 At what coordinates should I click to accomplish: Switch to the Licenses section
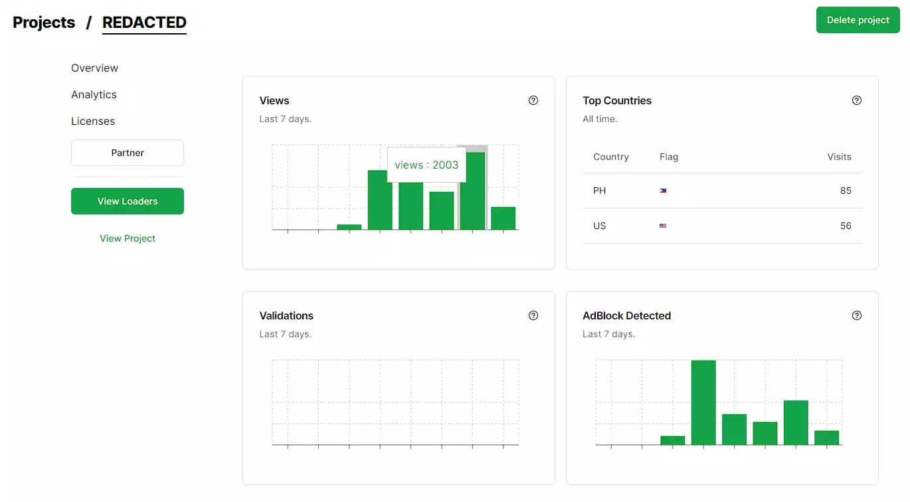tap(92, 121)
